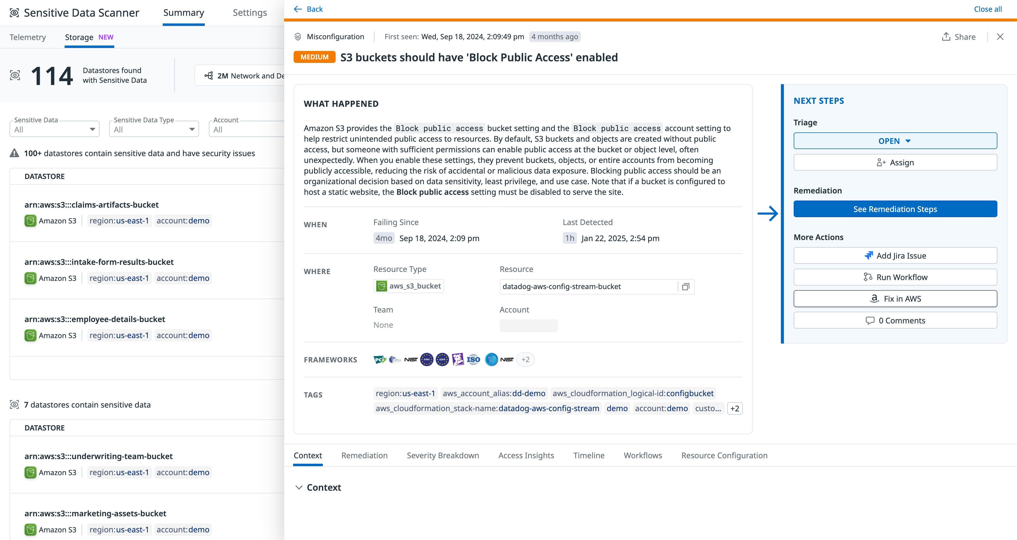This screenshot has height=540, width=1017.
Task: Collapse the Context section chevron
Action: pos(299,487)
